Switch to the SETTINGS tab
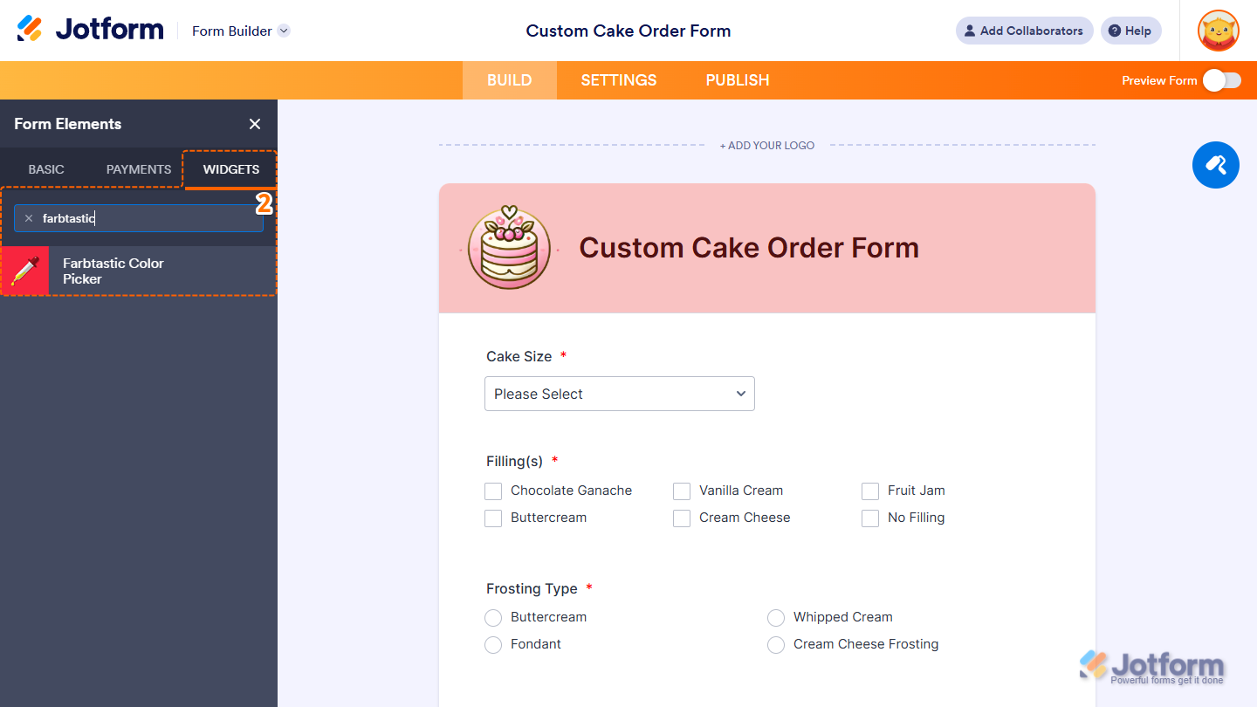The height and width of the screenshot is (707, 1257). (618, 79)
